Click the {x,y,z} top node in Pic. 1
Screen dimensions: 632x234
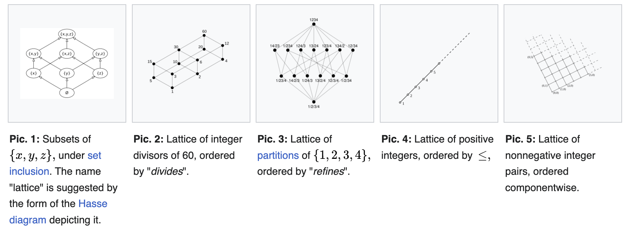(x=67, y=34)
